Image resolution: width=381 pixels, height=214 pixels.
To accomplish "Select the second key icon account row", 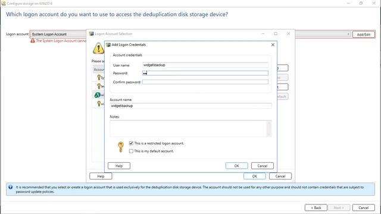I will click(x=99, y=86).
